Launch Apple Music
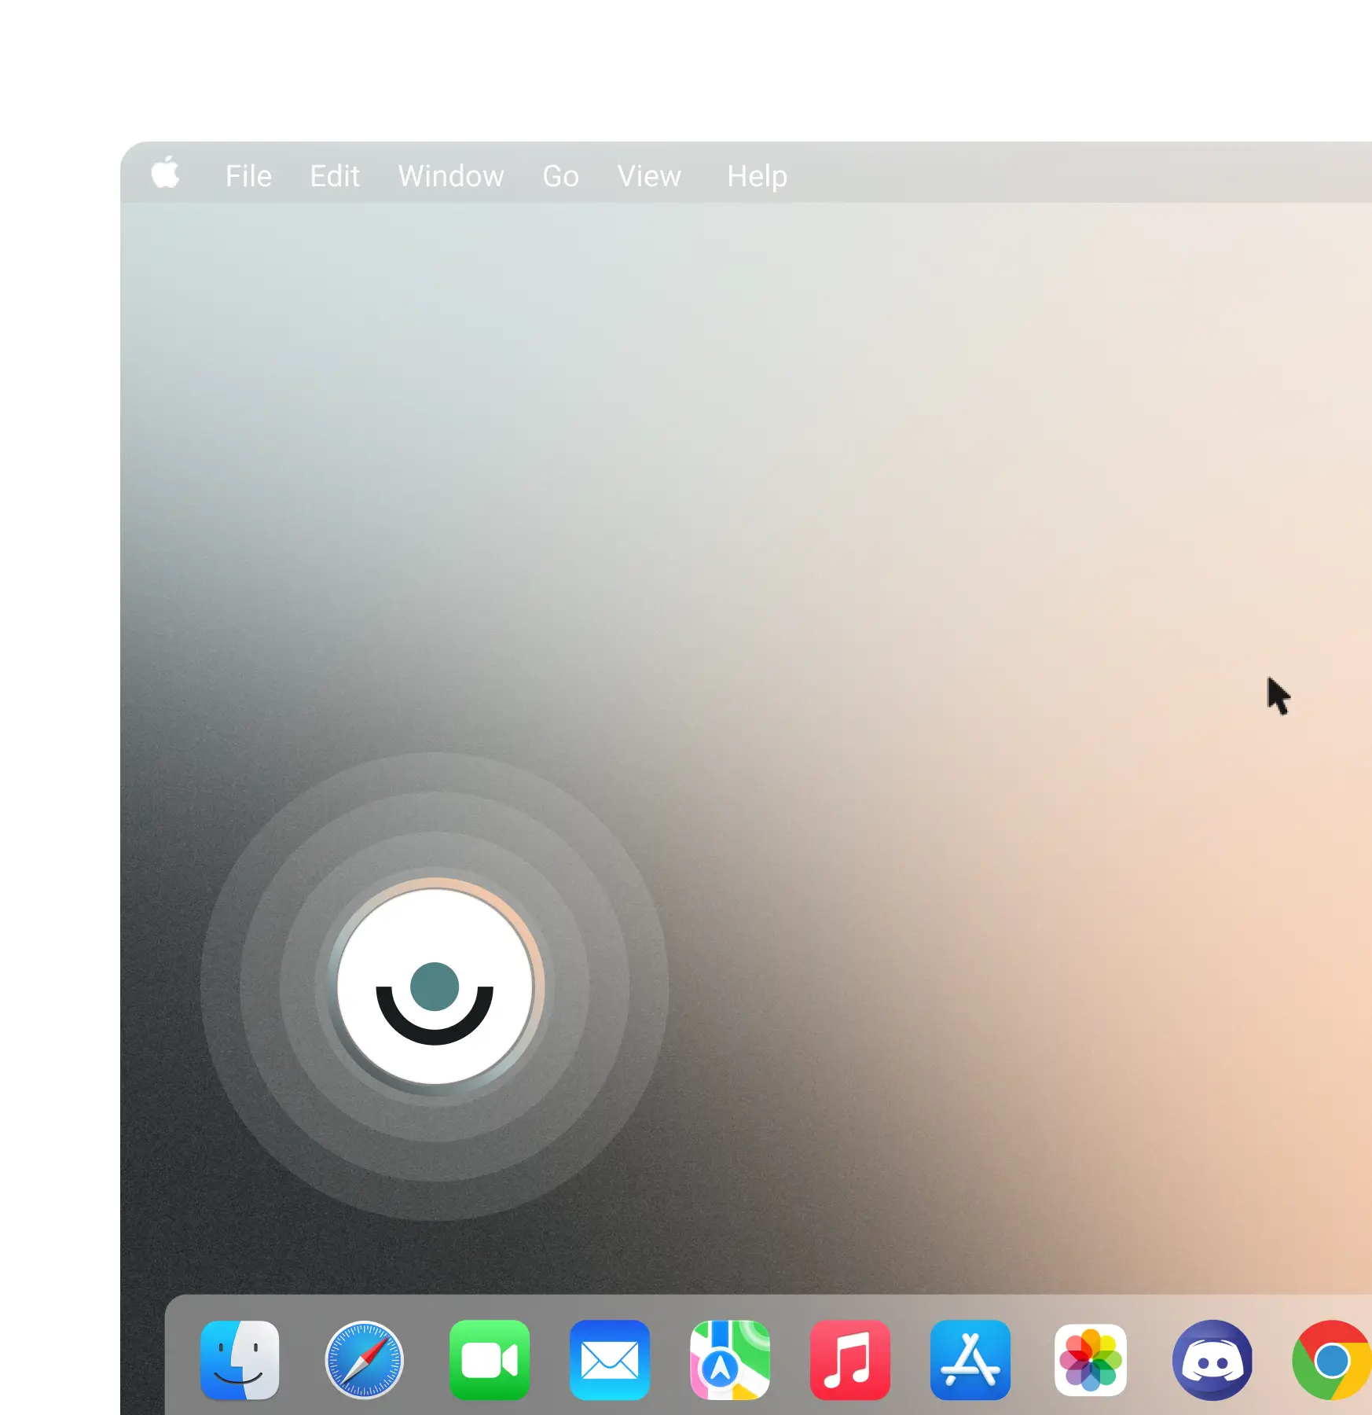 click(x=850, y=1360)
